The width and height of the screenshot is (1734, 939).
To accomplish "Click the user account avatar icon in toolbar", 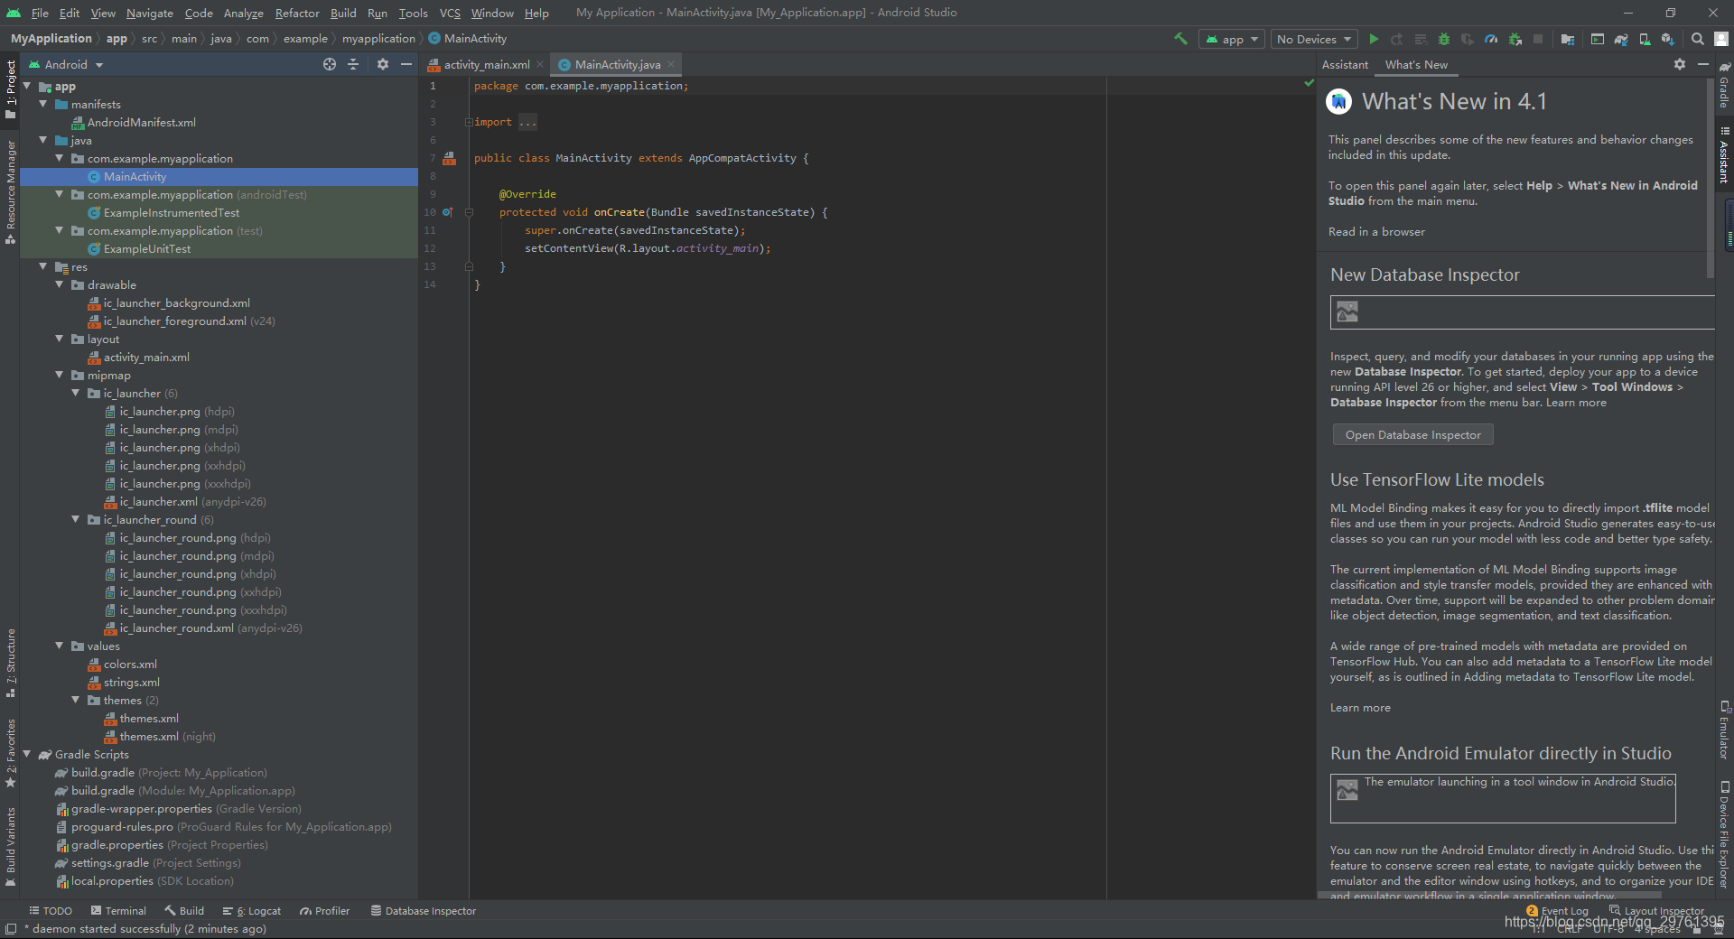I will pos(1721,39).
